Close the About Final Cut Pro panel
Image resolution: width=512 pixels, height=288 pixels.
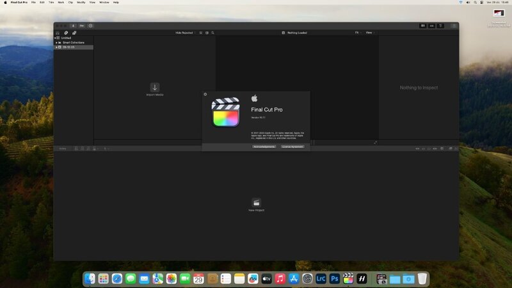[205, 94]
